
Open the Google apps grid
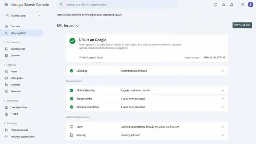243,5
